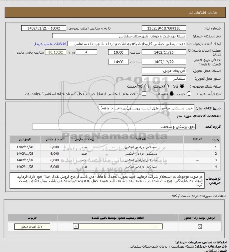Click the ردیف column header
Image resolution: width=229 pixels, height=252 pixels.
pyautogui.click(x=216, y=140)
